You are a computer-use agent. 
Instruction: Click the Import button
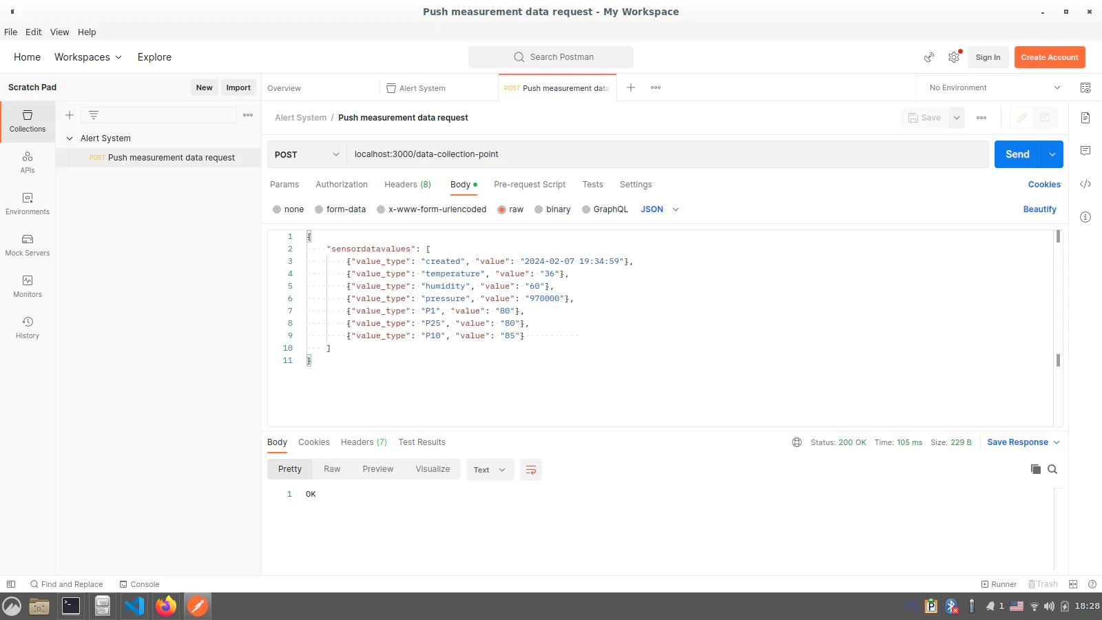[238, 87]
